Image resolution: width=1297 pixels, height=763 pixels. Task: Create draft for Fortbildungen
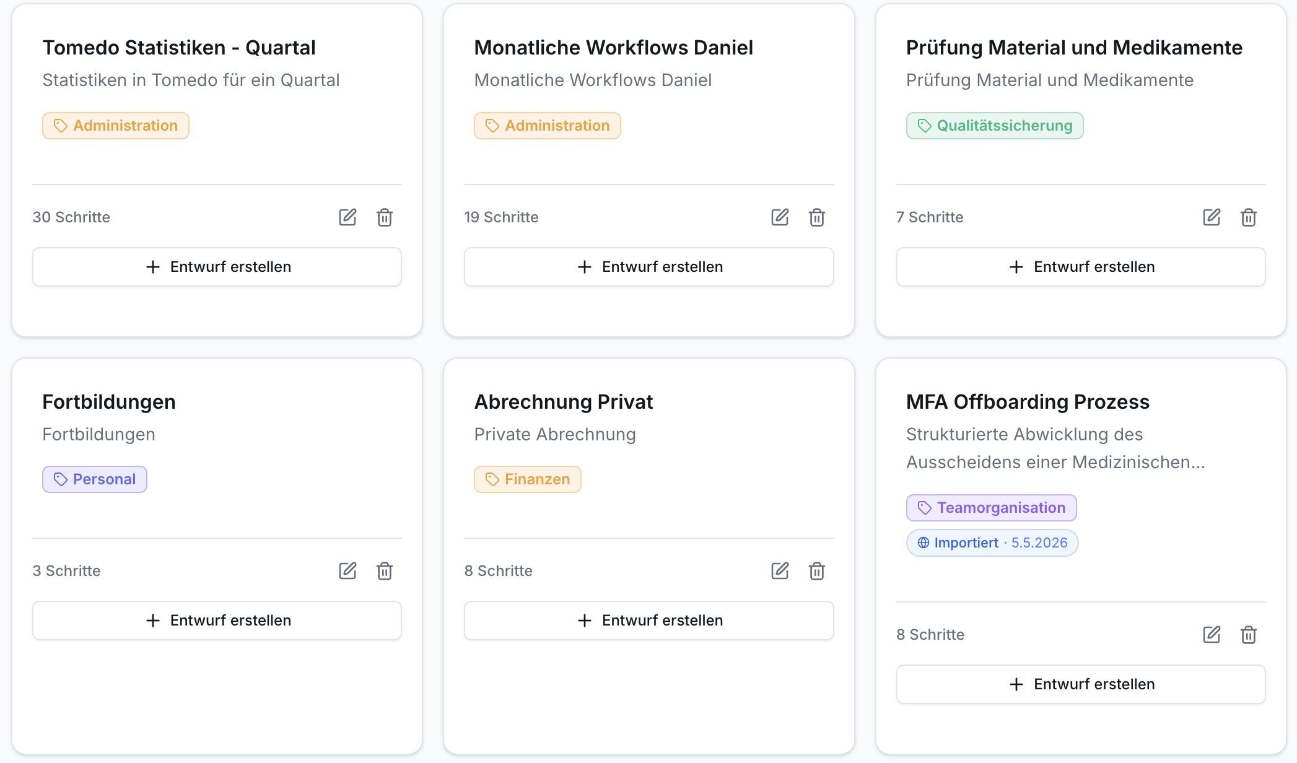pos(217,621)
